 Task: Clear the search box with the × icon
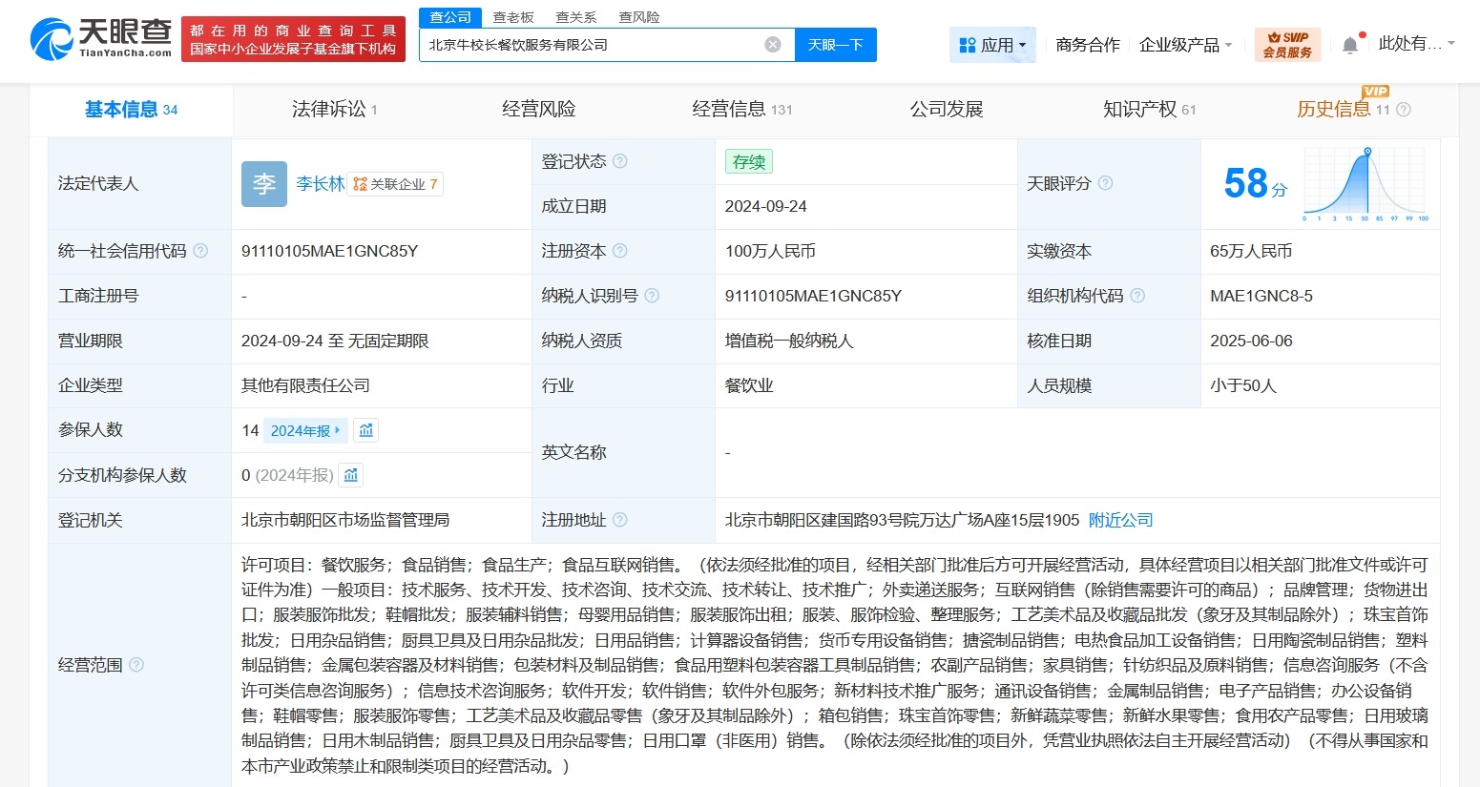point(772,44)
